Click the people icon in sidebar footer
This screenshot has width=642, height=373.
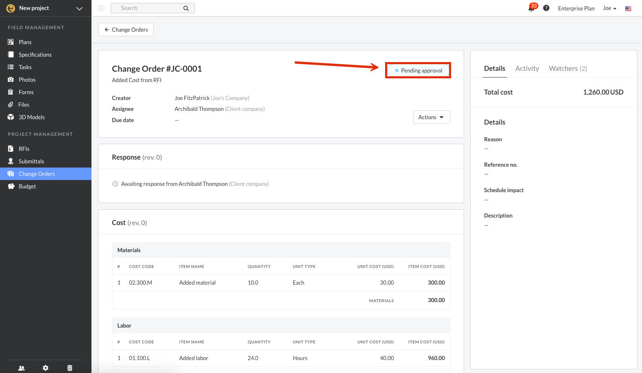pos(21,368)
